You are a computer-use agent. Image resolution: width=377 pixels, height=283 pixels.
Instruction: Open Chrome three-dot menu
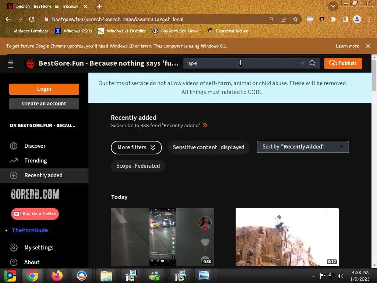pyautogui.click(x=369, y=19)
